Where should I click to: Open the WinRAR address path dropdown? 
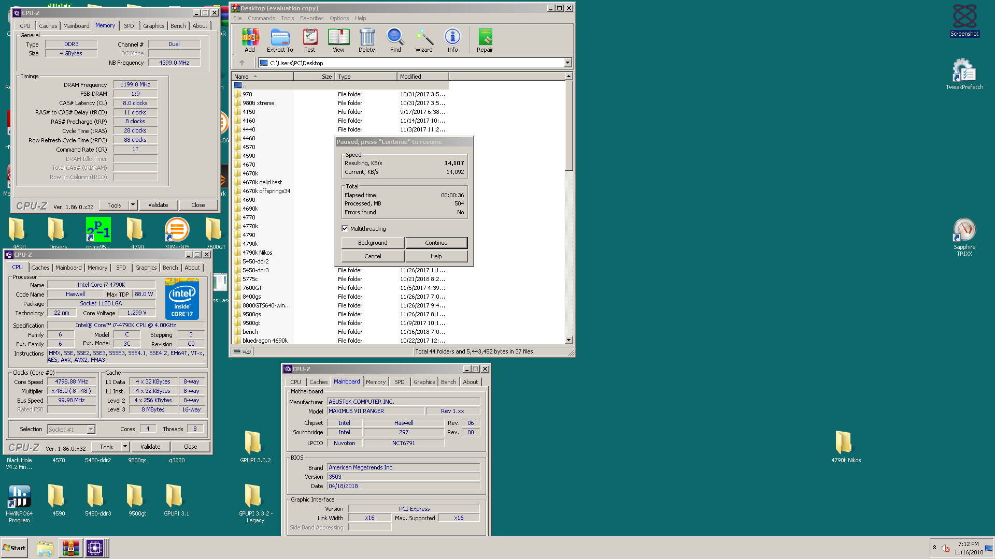(x=567, y=63)
